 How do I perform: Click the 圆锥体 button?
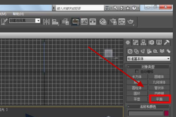(x=159, y=77)
